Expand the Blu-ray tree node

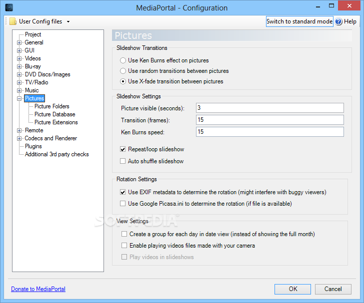pos(19,66)
